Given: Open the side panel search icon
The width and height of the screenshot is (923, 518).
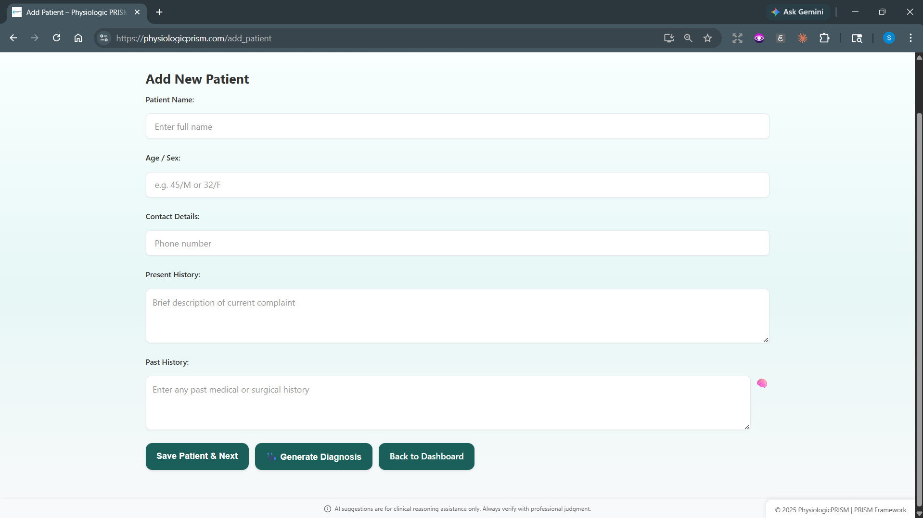Looking at the screenshot, I should click(858, 38).
